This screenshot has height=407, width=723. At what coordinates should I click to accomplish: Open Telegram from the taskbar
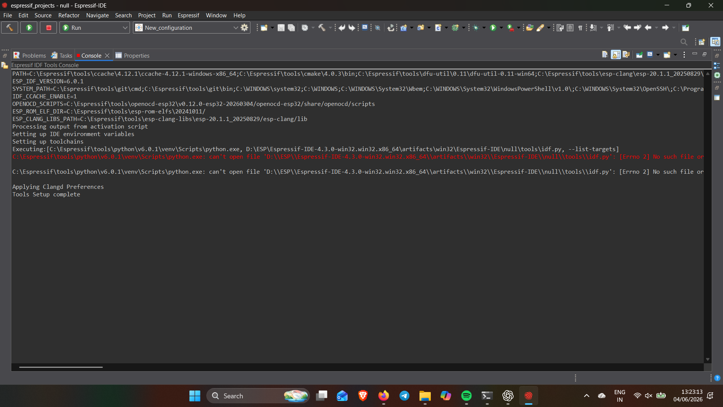point(404,396)
